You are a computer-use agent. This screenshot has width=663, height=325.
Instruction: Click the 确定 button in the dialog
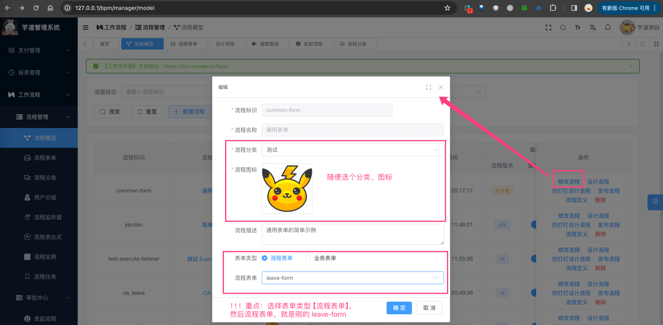(x=399, y=308)
